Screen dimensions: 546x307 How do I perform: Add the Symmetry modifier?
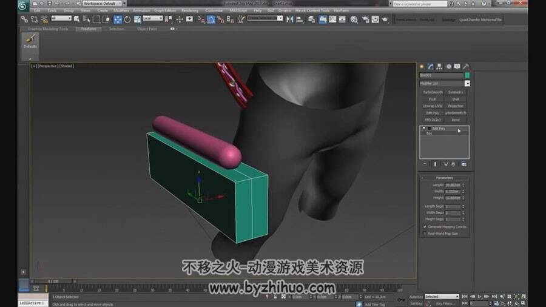coord(456,92)
